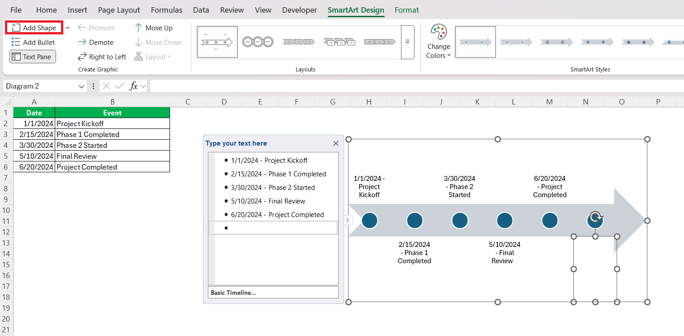Switch to the Data tab
The width and height of the screenshot is (684, 336).
pos(201,10)
